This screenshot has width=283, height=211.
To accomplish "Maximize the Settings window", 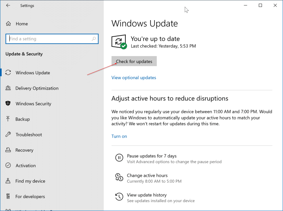I will coord(260,5).
